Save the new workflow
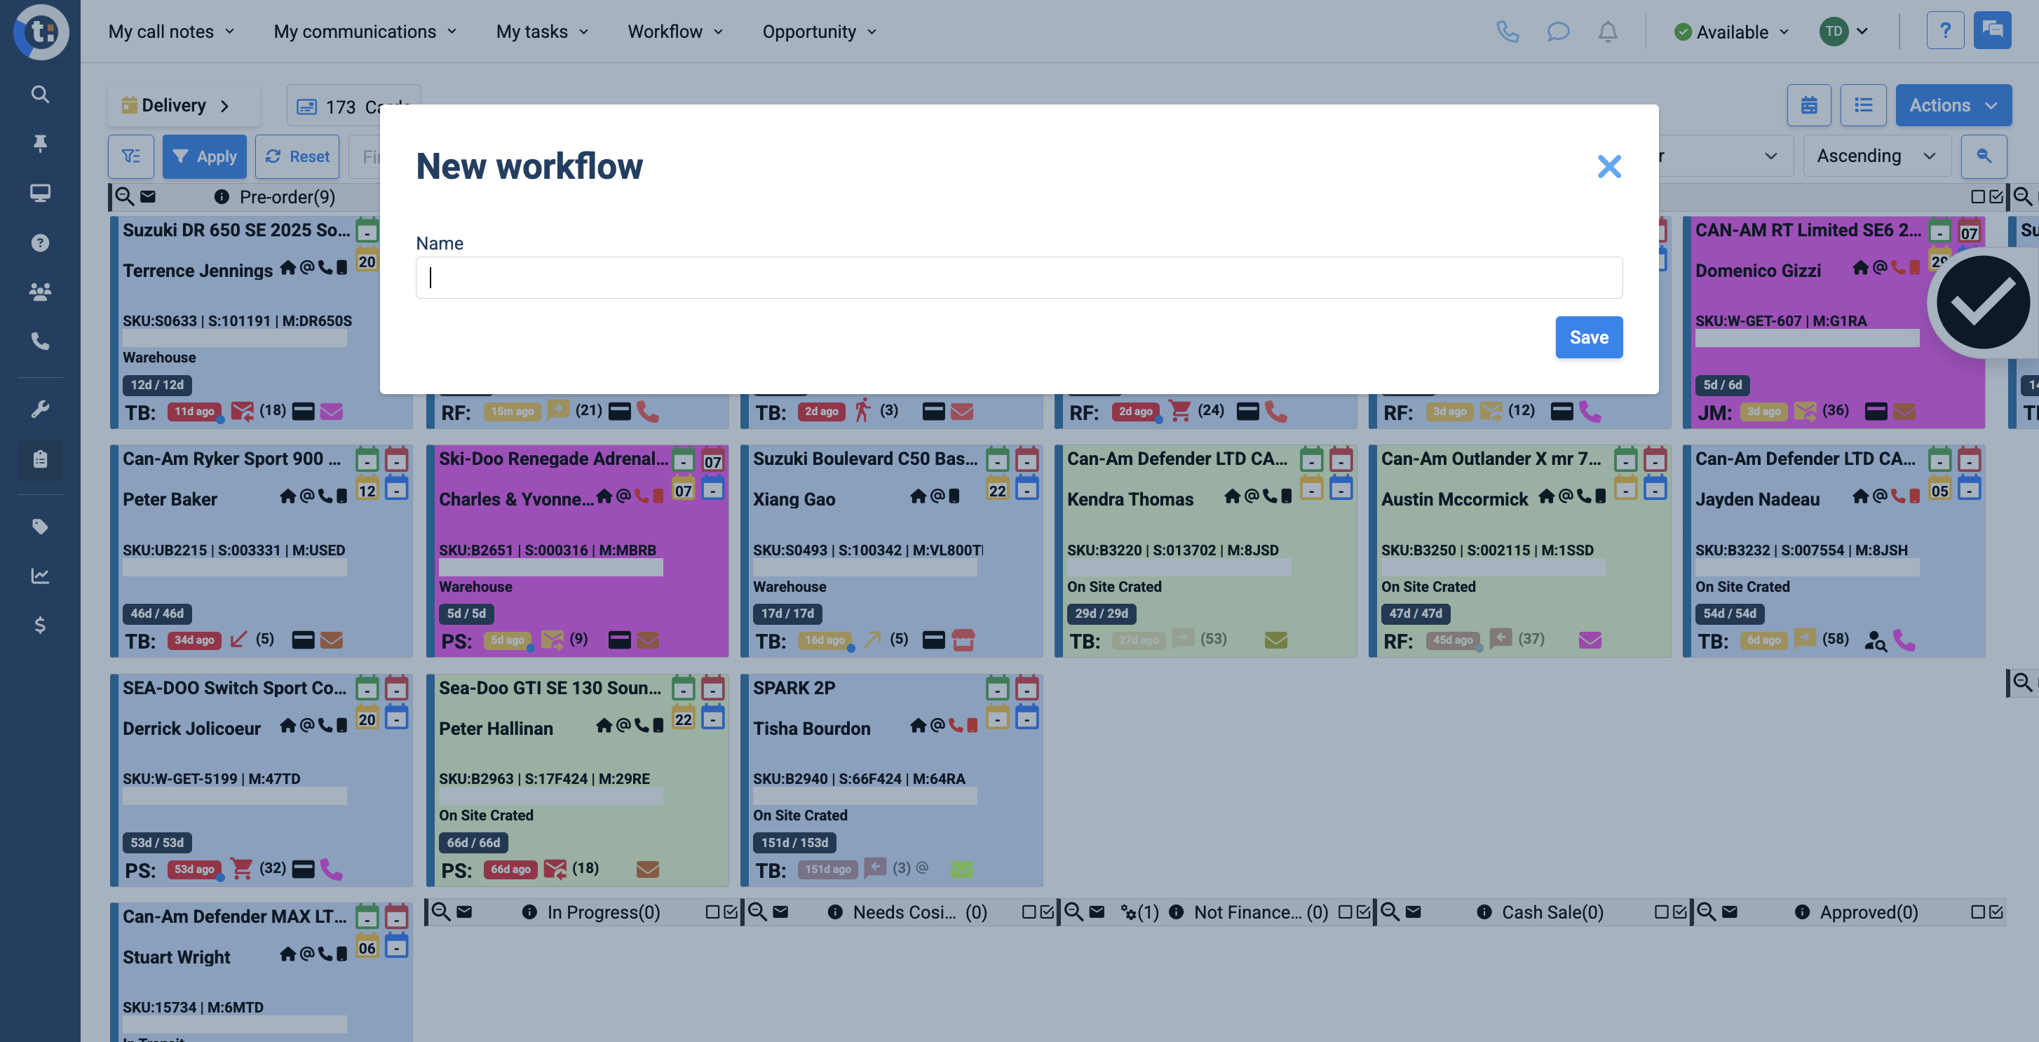Screen dimensions: 2039x1042 click(x=1590, y=337)
